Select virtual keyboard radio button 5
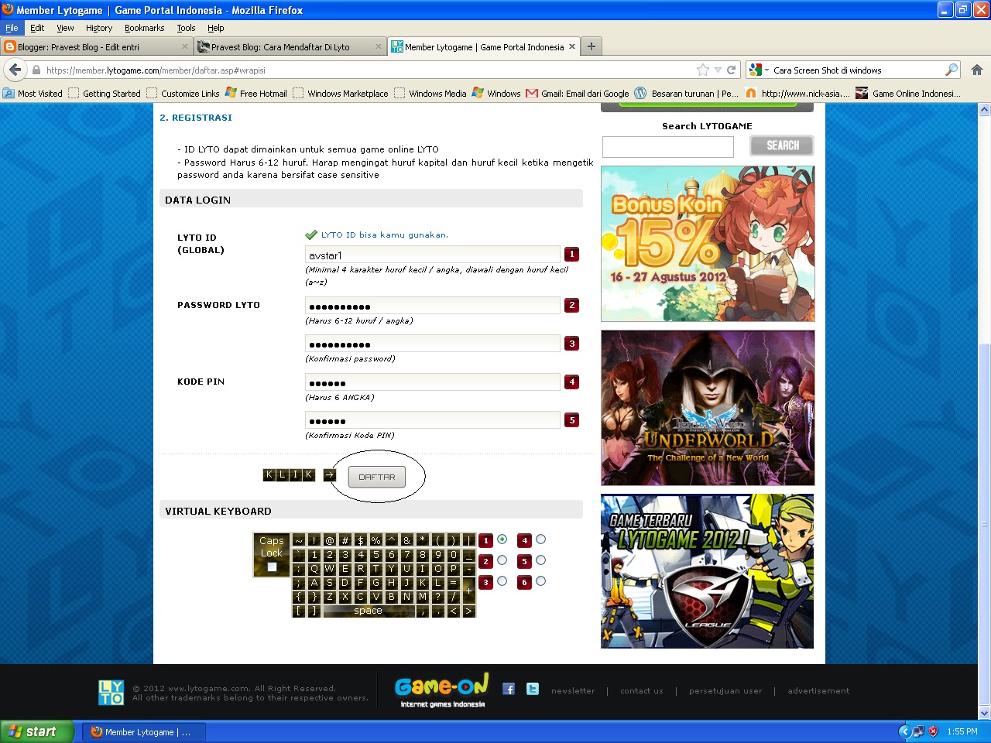991x743 pixels. tap(540, 560)
